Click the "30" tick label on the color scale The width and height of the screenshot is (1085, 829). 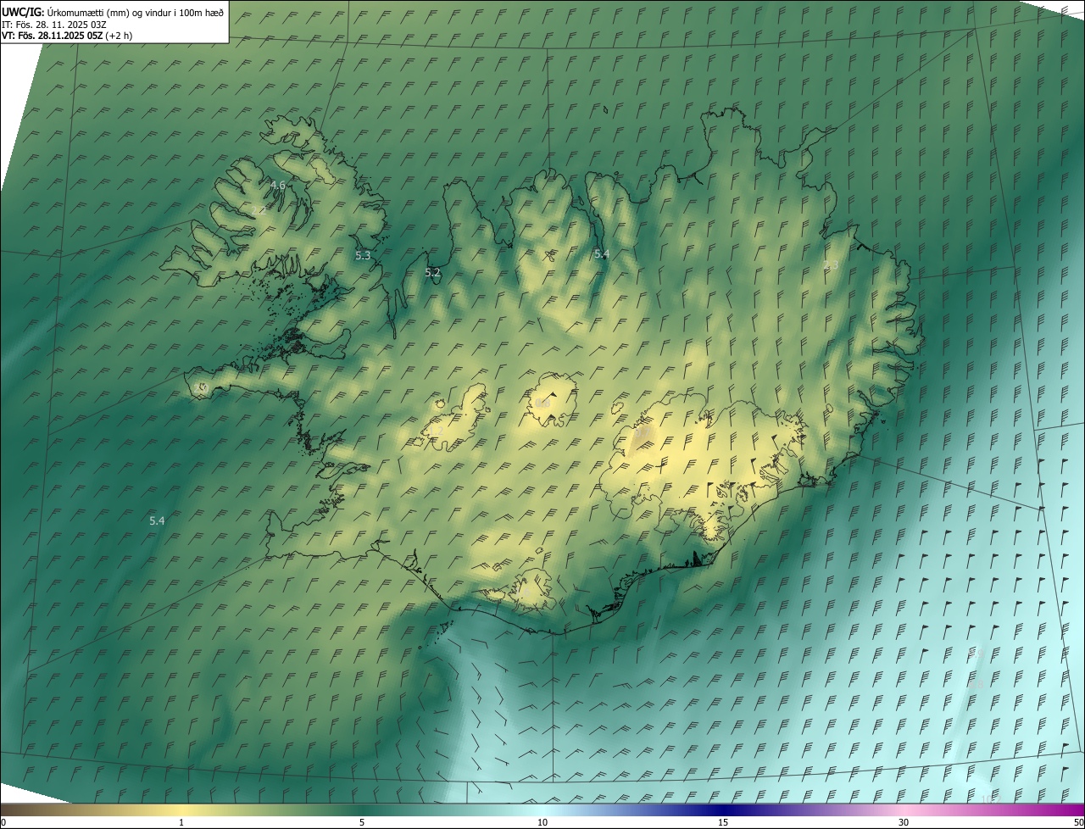[904, 822]
